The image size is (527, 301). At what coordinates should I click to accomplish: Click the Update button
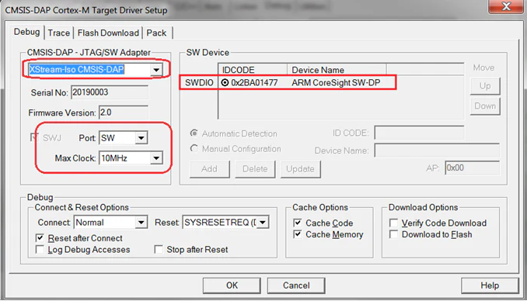tap(301, 169)
